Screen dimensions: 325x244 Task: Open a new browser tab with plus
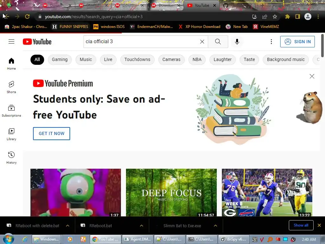(x=262, y=6)
